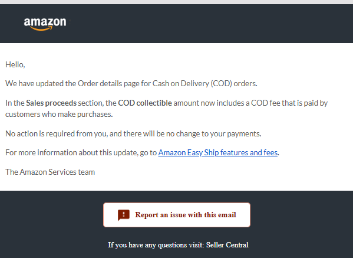Click the red exclamation speech bubble icon
353x258 pixels.
(x=123, y=215)
